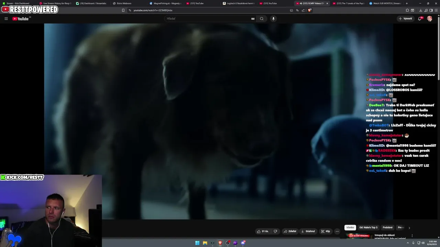Open Discord from taskbar
Viewport: 440px width, 247px height.
pos(243,243)
